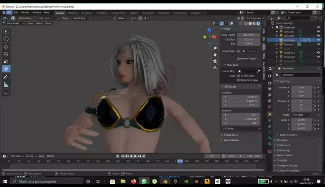Open the Render menu
Screen dimensions: 325x187
25,13
